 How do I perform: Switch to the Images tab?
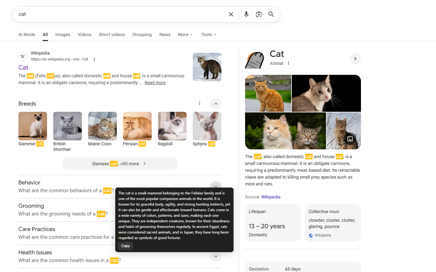[62, 34]
